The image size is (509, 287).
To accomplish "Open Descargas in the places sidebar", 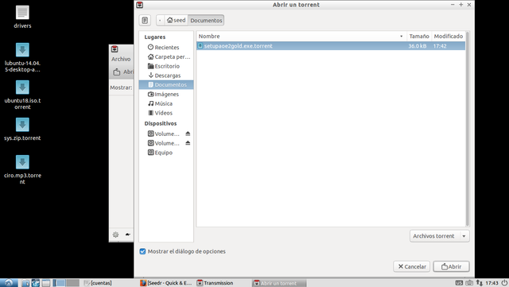I will [x=166, y=76].
